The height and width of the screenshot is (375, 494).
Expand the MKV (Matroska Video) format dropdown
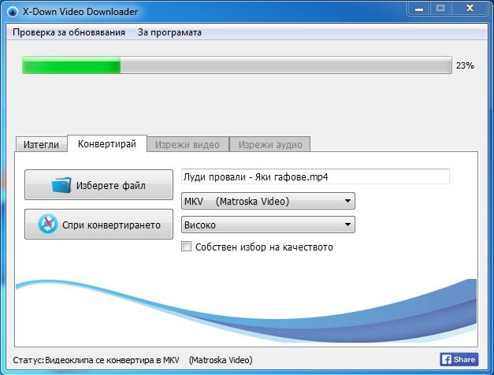click(x=268, y=201)
